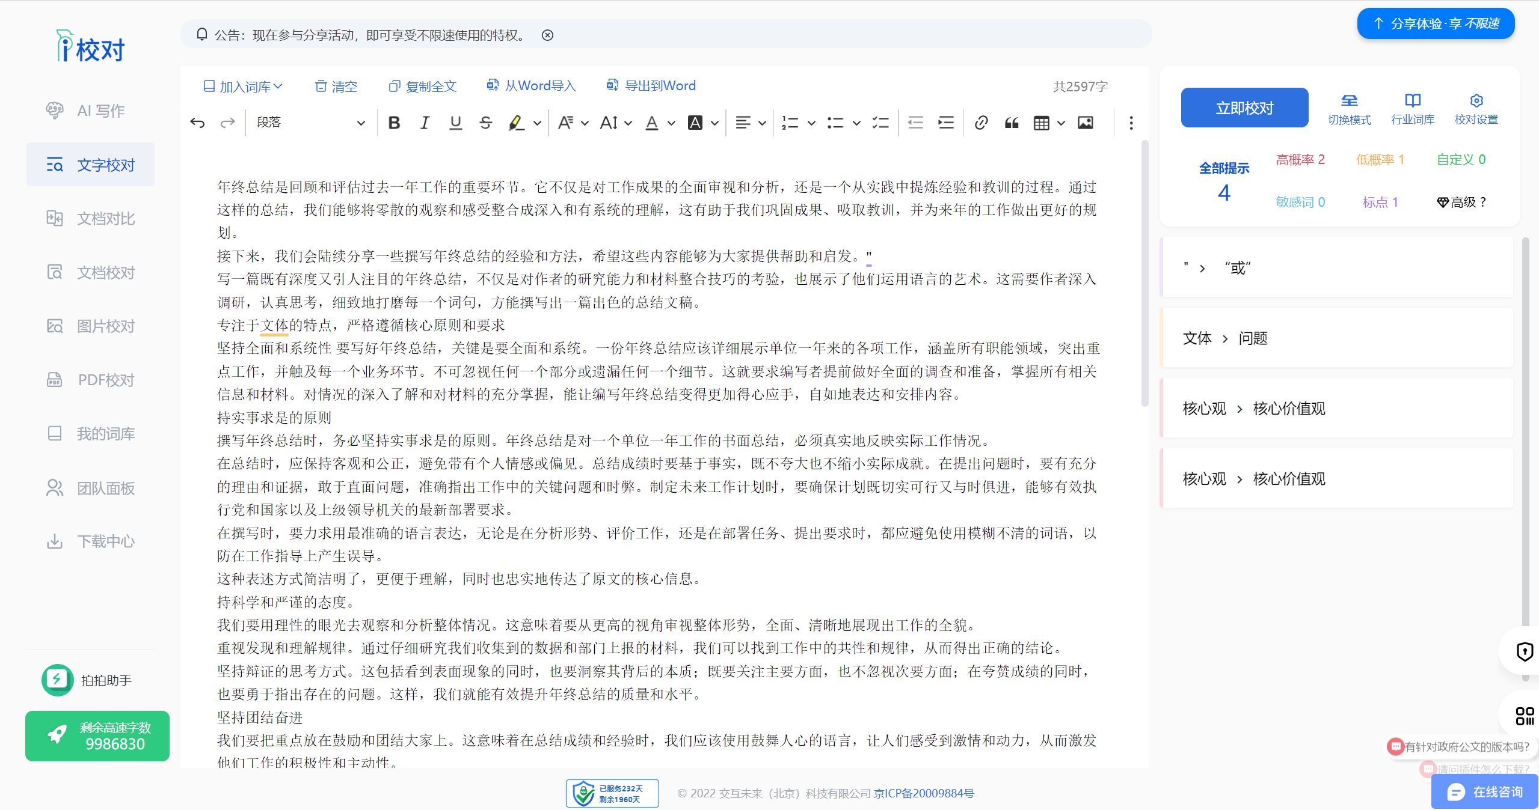Expand the 加入词库 dropdown

(243, 87)
